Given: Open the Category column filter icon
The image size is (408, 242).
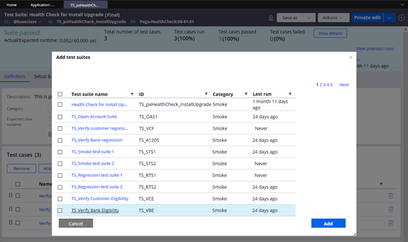Looking at the screenshot, I should (x=246, y=94).
